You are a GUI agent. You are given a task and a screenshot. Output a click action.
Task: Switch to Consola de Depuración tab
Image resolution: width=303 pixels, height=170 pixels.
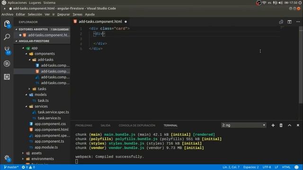(x=137, y=126)
